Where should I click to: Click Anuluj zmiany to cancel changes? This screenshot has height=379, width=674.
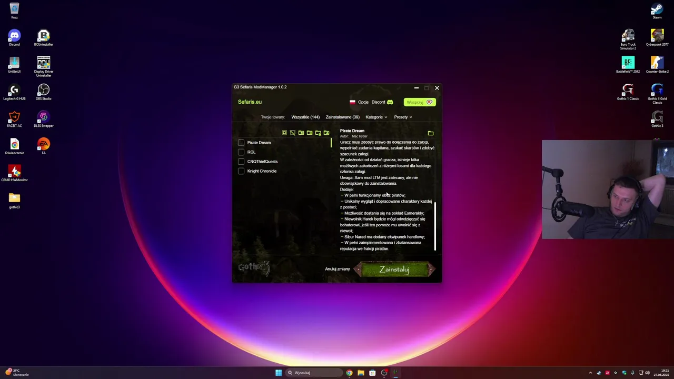pos(338,269)
